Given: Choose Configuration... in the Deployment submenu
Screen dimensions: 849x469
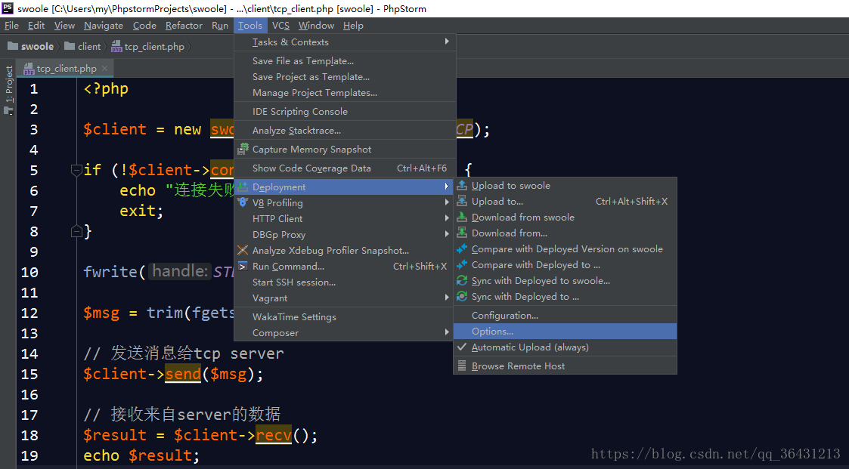Looking at the screenshot, I should click(565, 316).
